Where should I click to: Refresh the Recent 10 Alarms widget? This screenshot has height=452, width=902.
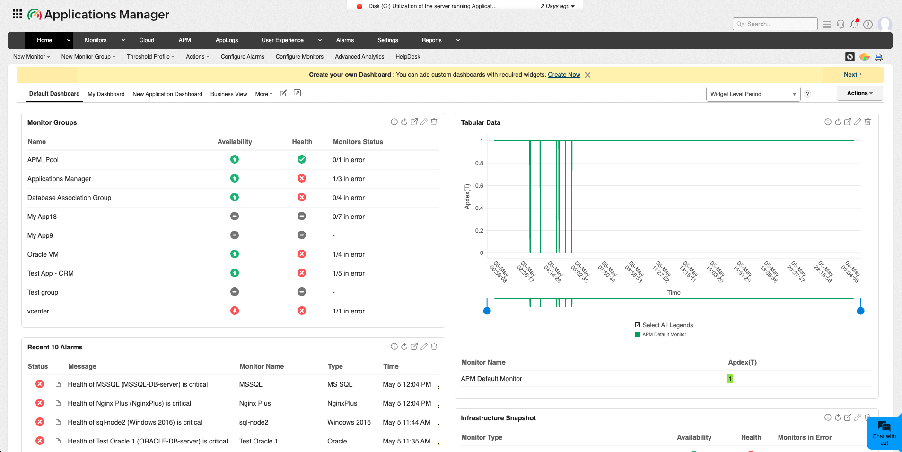click(x=404, y=347)
